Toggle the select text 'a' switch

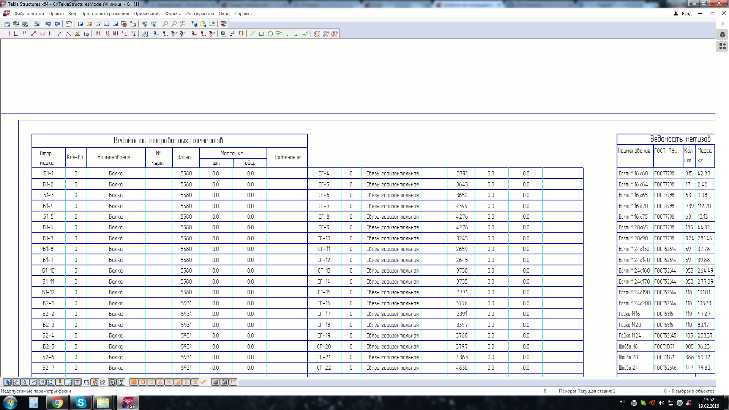coord(25,382)
